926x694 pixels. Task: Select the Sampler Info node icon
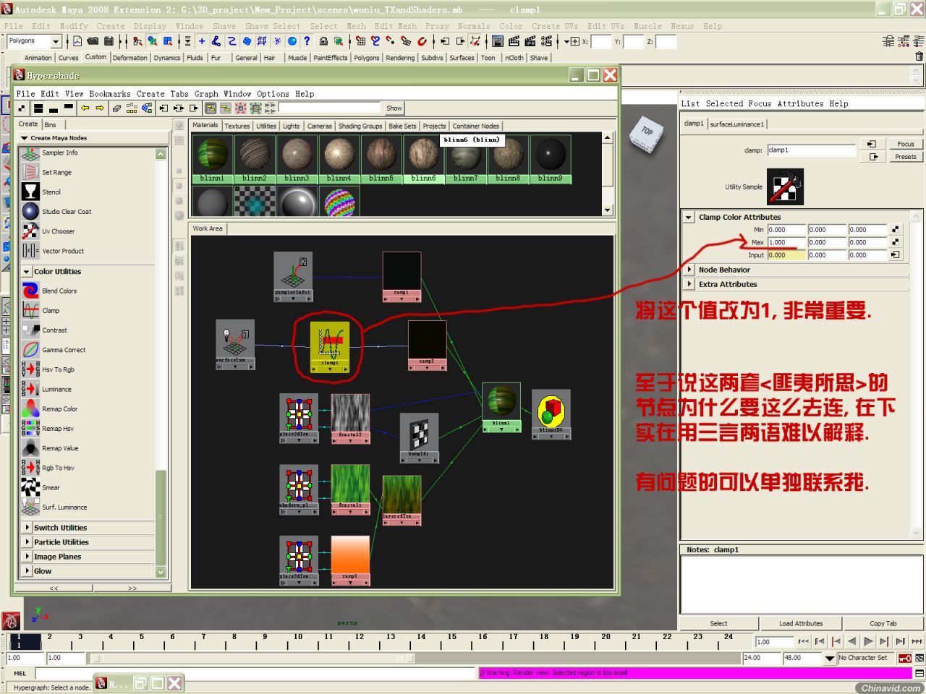point(30,153)
